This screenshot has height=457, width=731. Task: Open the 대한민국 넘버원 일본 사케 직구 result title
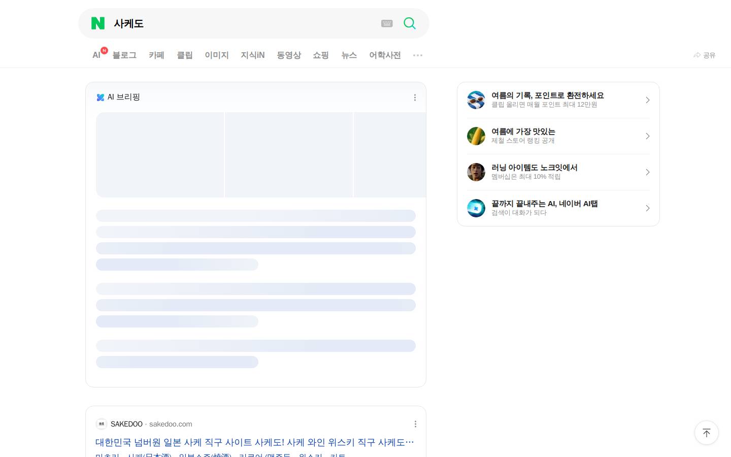point(255,442)
